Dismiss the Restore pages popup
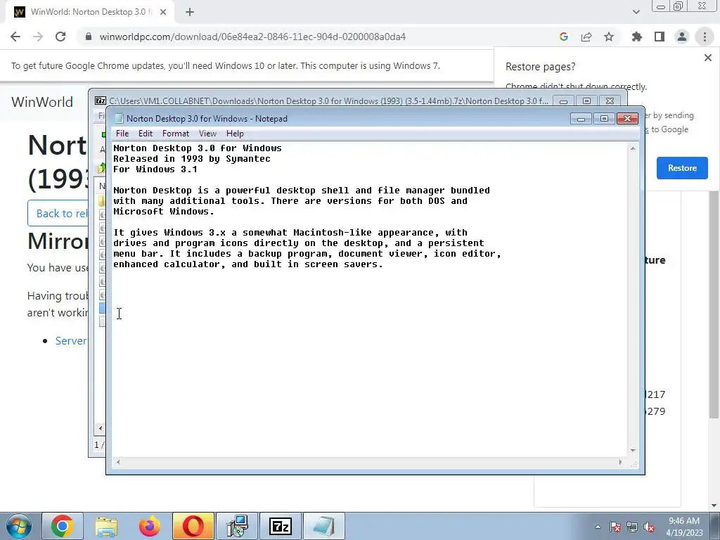 707,58
